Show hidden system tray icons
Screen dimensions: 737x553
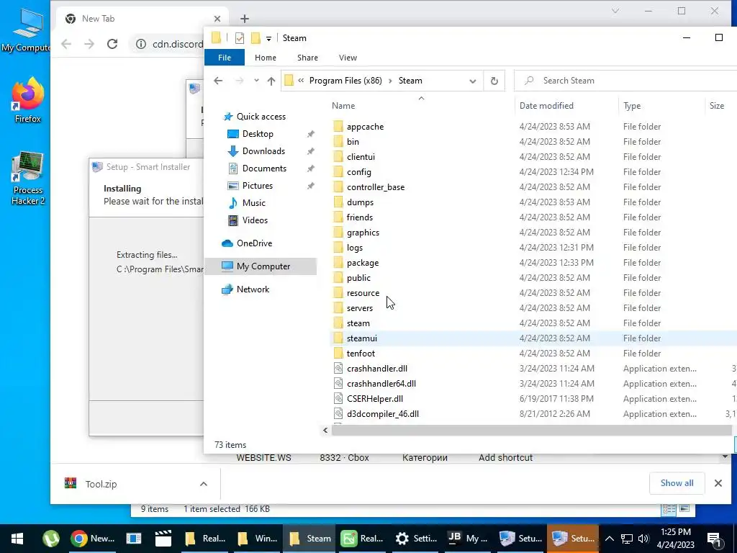[609, 539]
